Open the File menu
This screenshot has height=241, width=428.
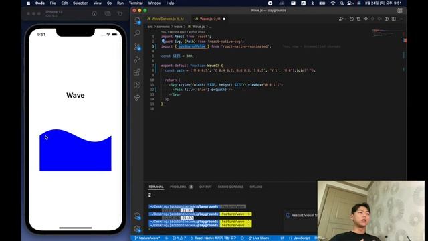coord(53,3)
